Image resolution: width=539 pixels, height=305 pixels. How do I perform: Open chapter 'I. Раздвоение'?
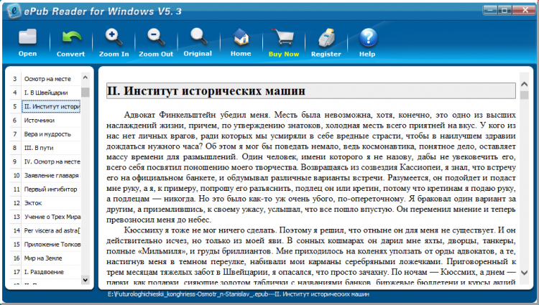[x=44, y=272]
